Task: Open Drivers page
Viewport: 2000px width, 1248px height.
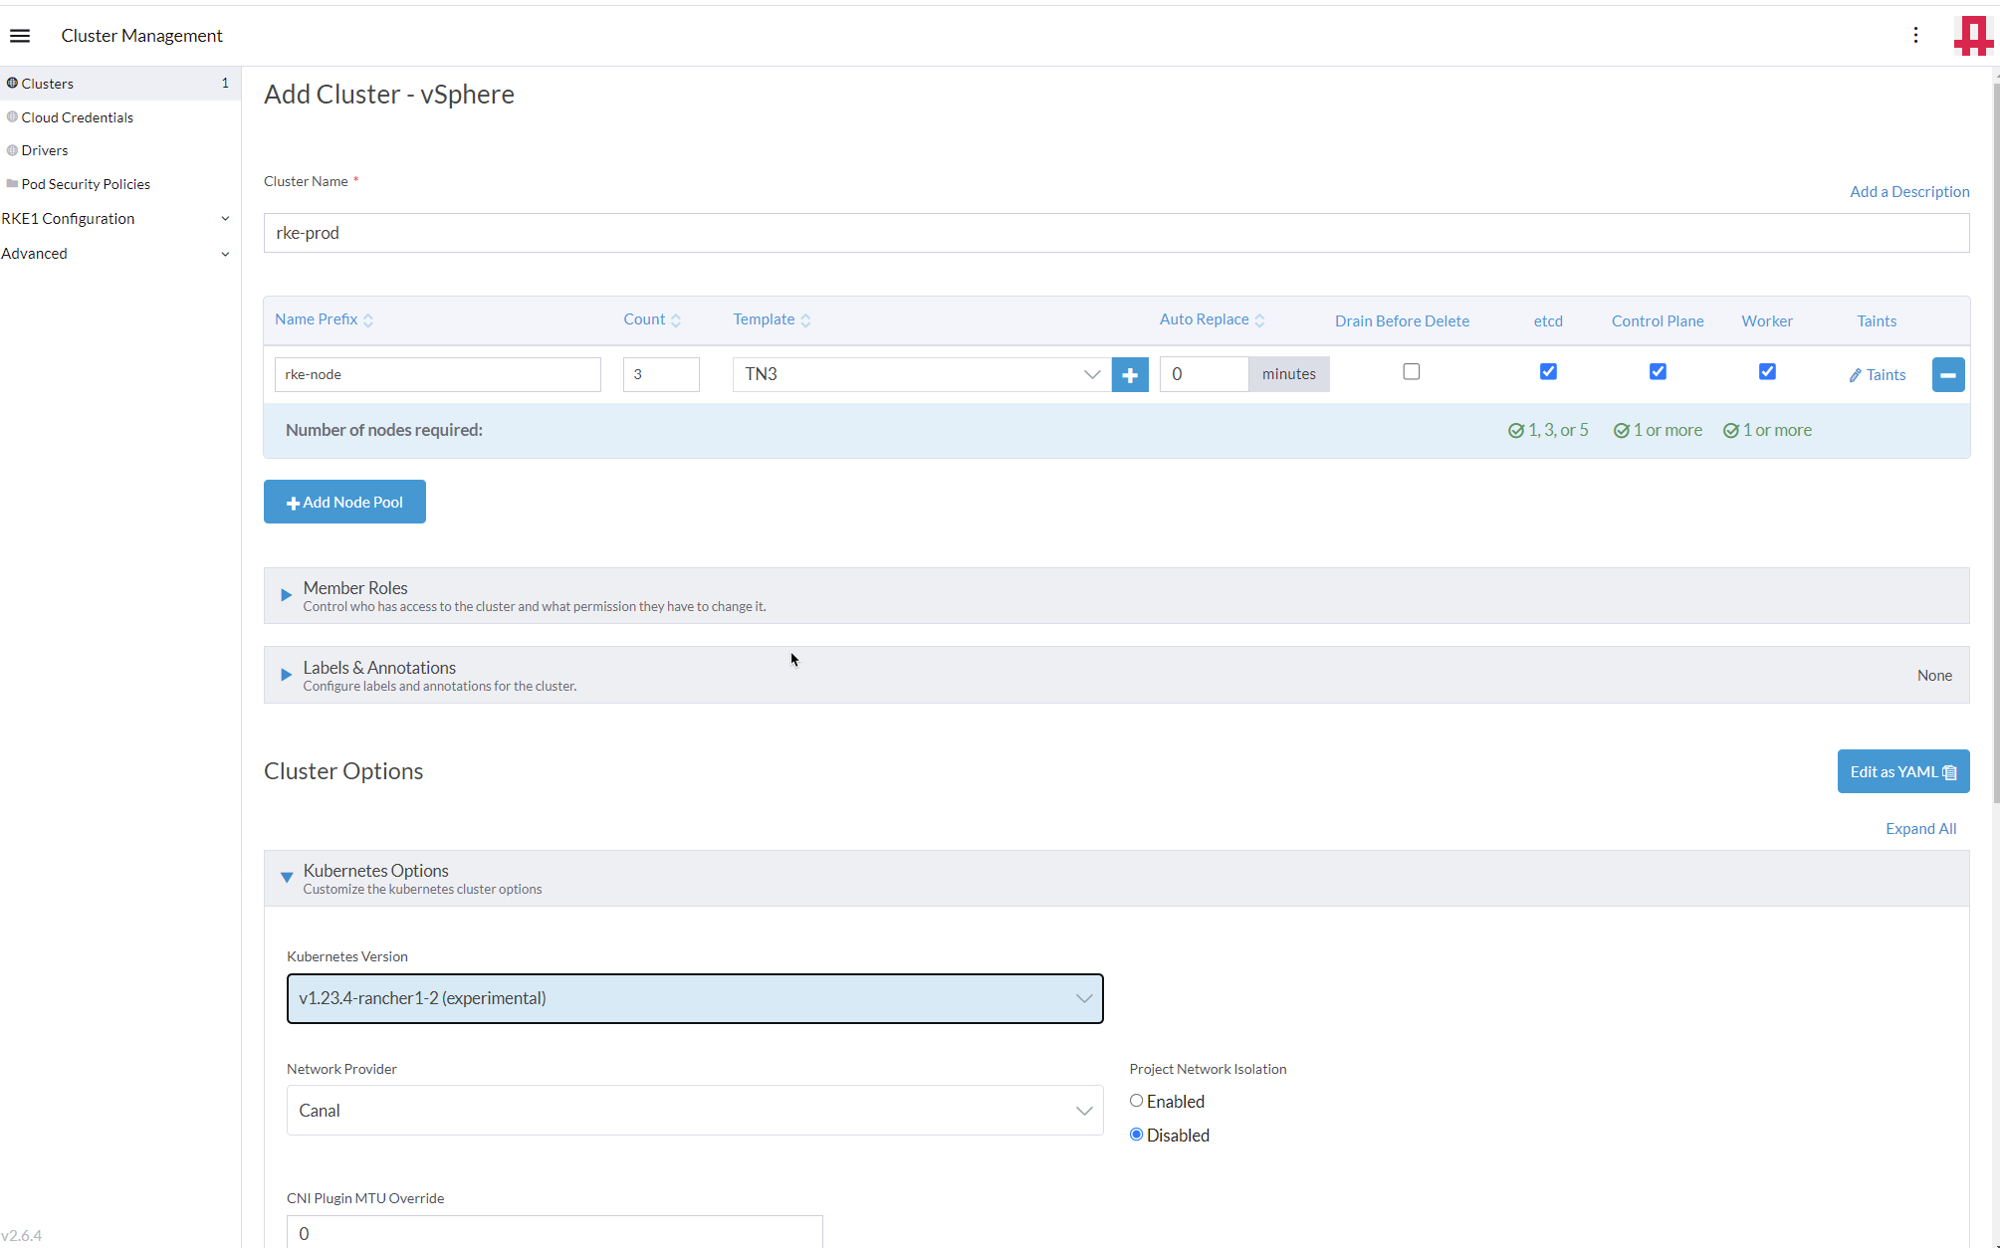Action: click(x=45, y=150)
